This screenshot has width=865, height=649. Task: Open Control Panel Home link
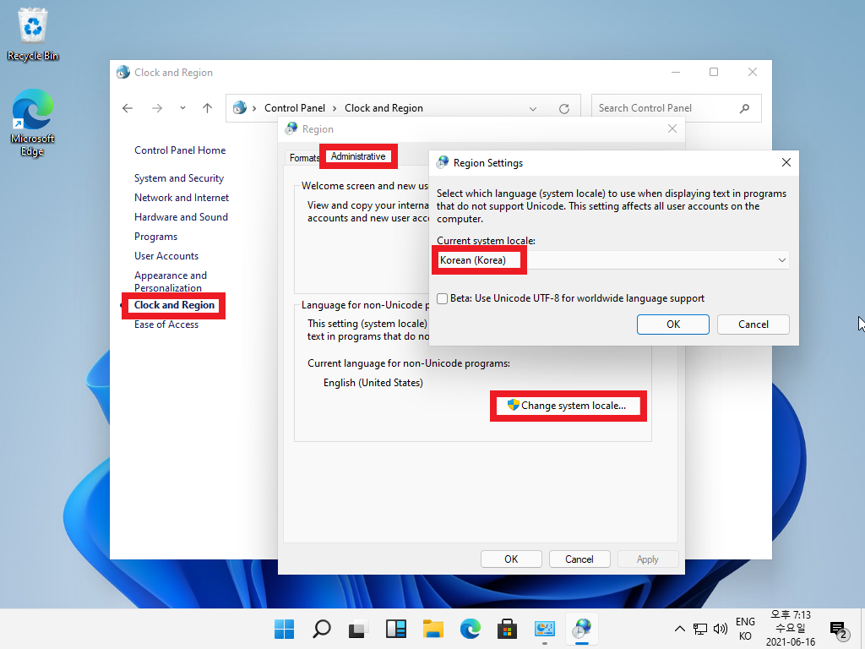pyautogui.click(x=180, y=150)
